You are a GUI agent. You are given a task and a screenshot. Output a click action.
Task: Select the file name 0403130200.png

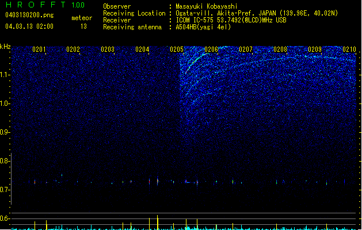click(29, 15)
